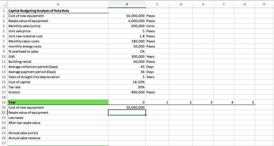The image size is (274, 146).
Task: Click the 'Monthly sales (units)' cell
Action: tap(58, 26)
